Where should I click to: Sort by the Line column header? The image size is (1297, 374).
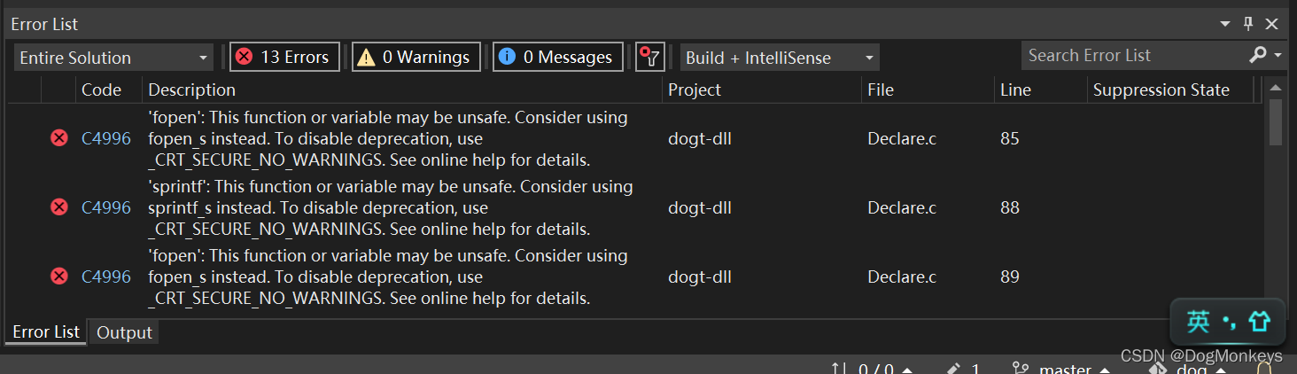(1014, 90)
